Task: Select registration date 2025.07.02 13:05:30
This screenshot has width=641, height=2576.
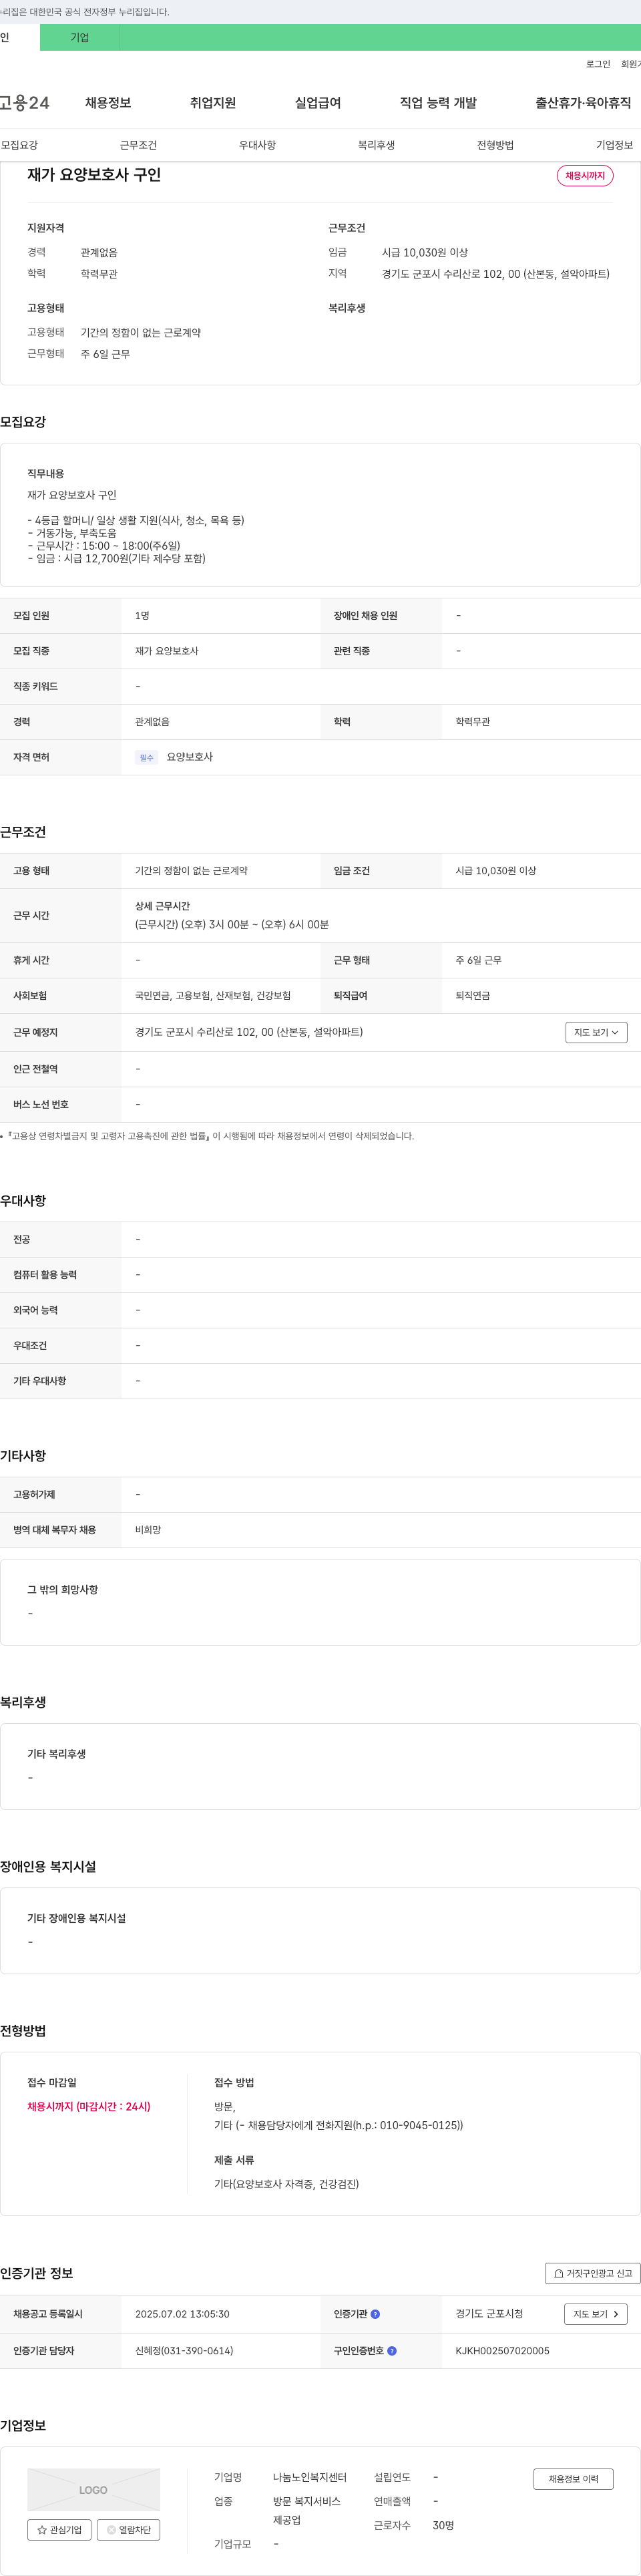Action: [x=182, y=2314]
